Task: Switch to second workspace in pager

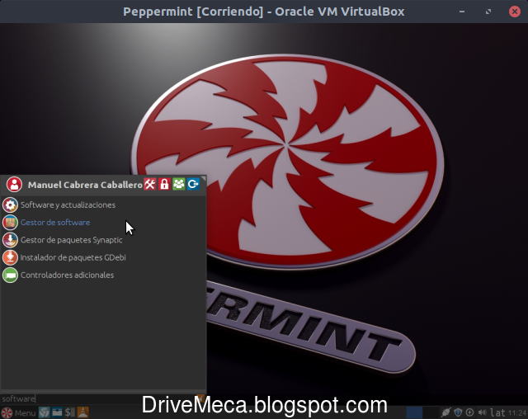Action: click(431, 412)
